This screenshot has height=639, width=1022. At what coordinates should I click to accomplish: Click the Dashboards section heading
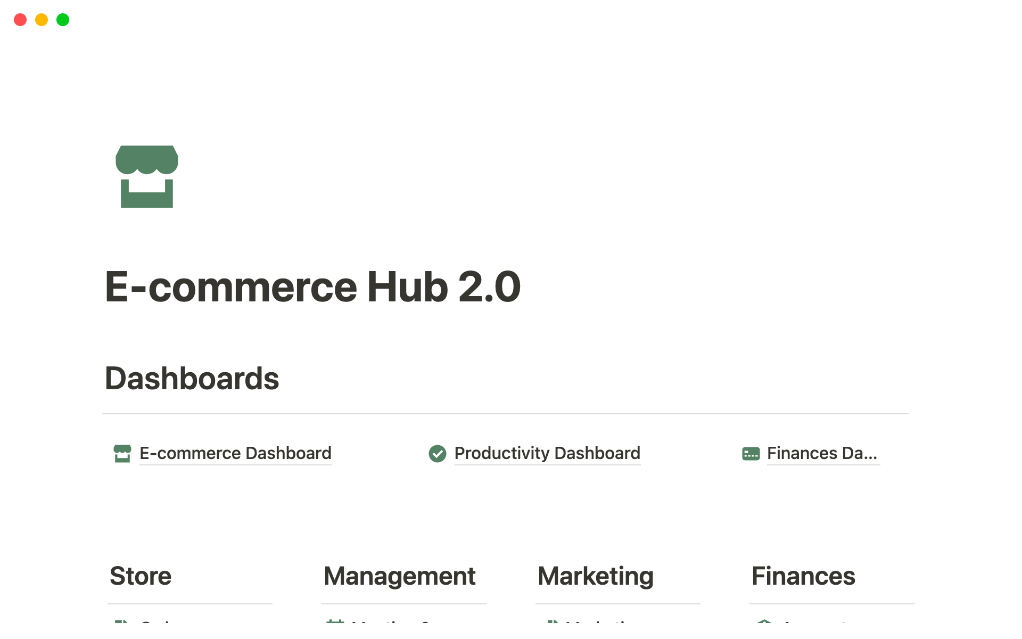click(x=192, y=379)
